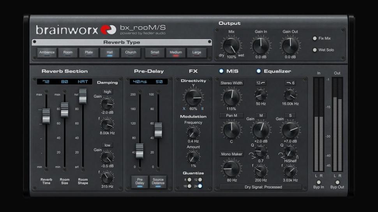
Task: Click the Reverb Time slider handle
Action: coord(46,116)
